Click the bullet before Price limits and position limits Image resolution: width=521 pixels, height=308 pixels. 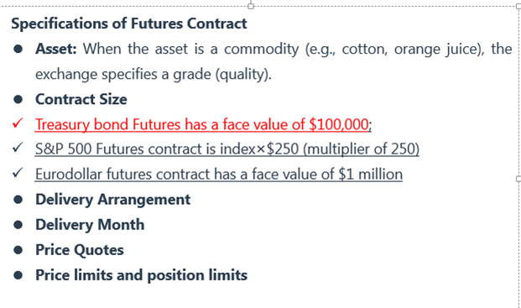[x=18, y=275]
